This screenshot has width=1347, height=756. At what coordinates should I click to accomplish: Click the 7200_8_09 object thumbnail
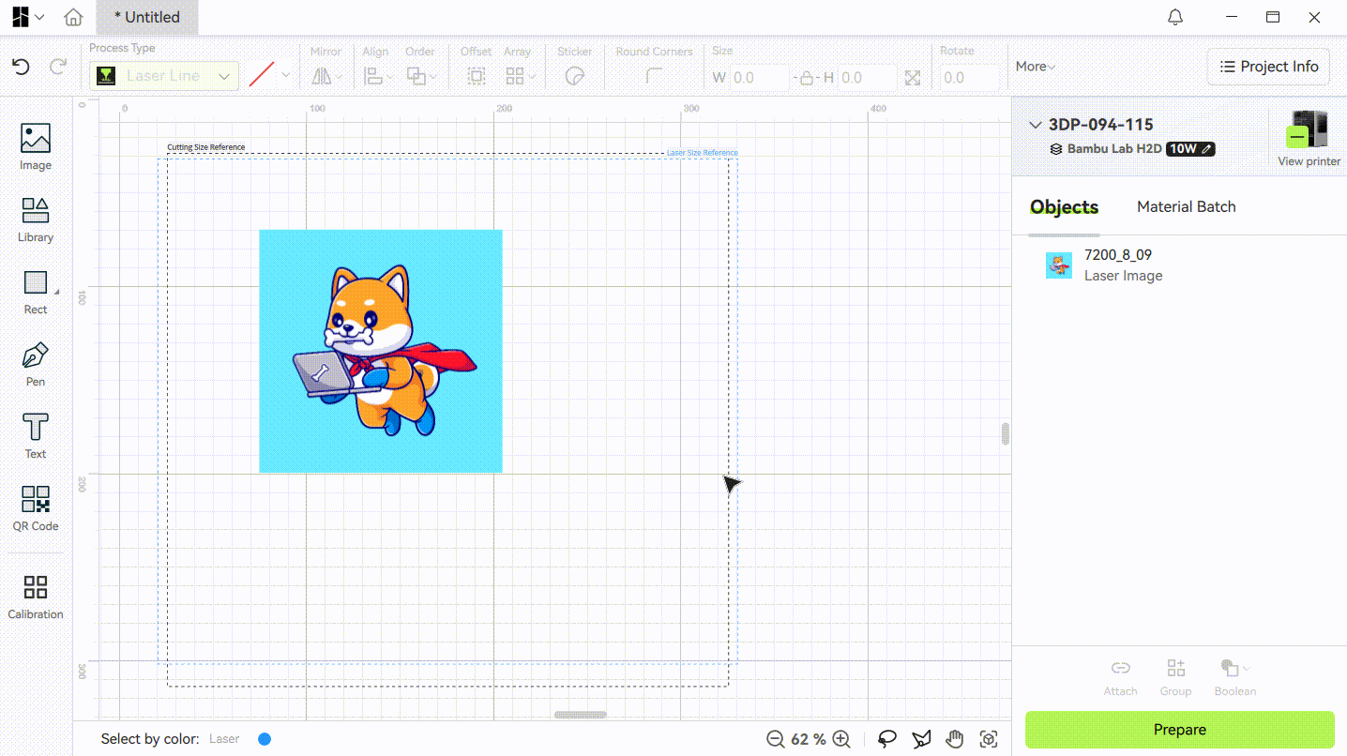click(1059, 265)
